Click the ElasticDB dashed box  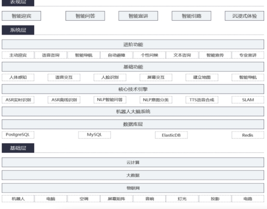[x=171, y=135]
